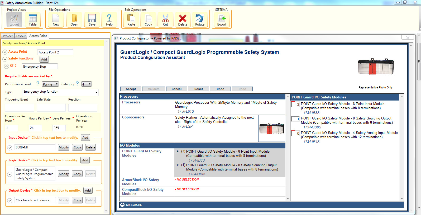Switch to the Project tab
The height and width of the screenshot is (215, 421).
8,36
